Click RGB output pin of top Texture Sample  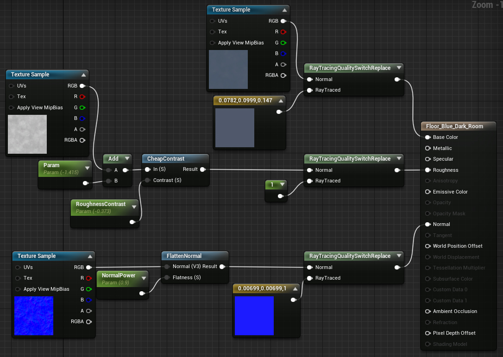tap(283, 21)
